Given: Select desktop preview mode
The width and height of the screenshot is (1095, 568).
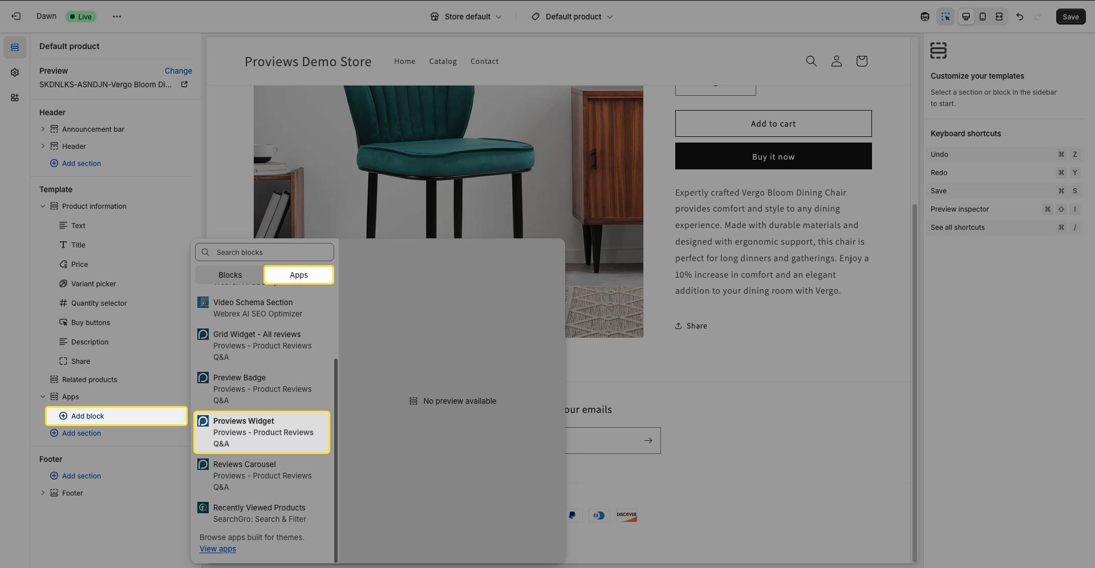Looking at the screenshot, I should click(966, 17).
